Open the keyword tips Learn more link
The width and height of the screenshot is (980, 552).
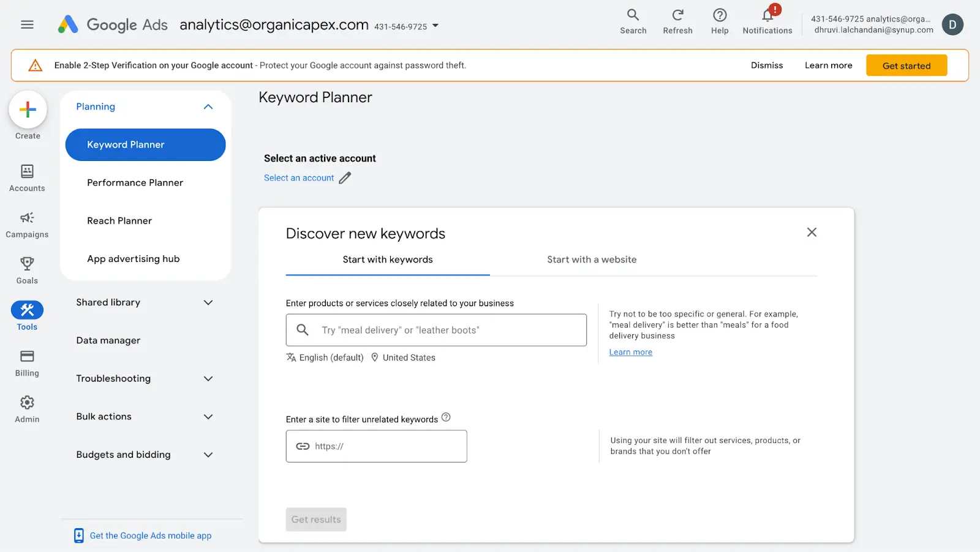(630, 352)
